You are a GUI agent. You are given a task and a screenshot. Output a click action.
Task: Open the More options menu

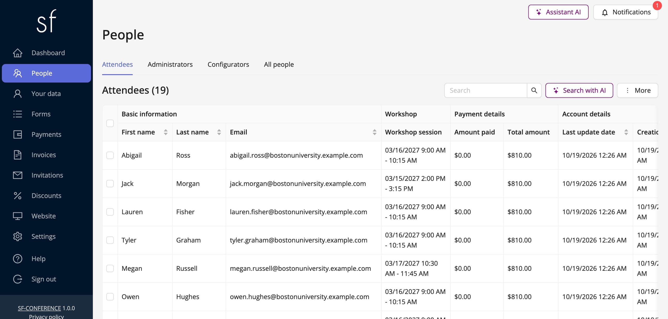point(637,90)
